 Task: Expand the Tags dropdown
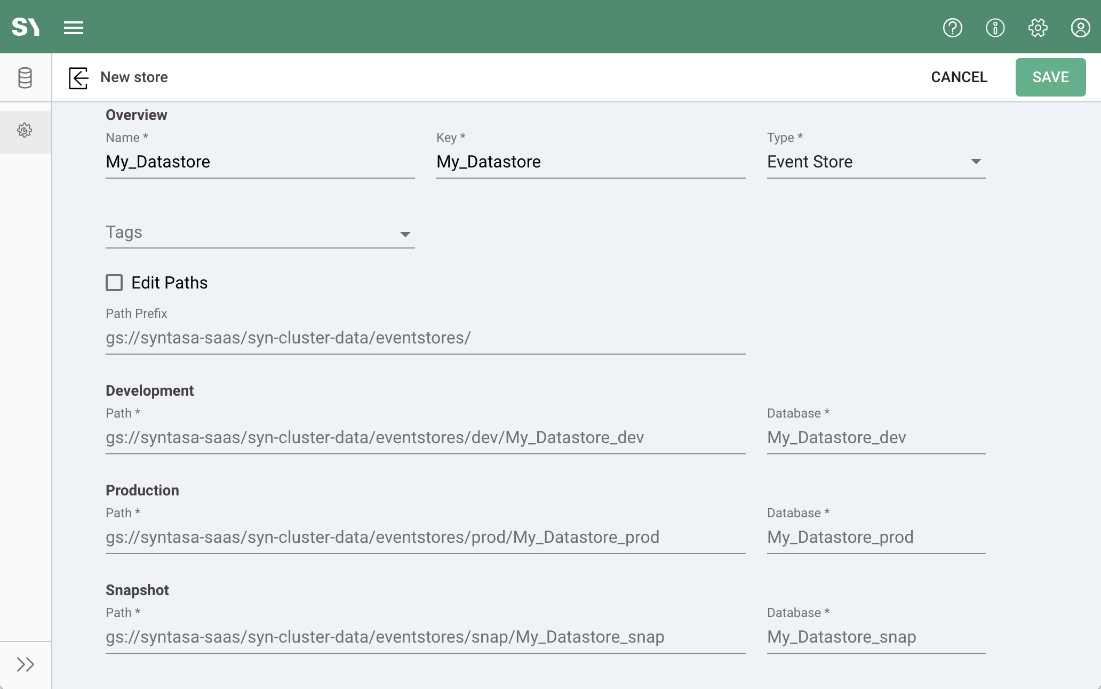[x=260, y=233]
